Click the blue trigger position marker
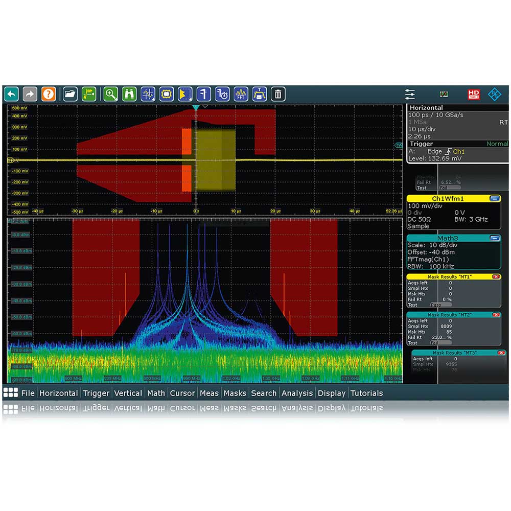Viewport: 511px width, 511px height. coord(195,108)
